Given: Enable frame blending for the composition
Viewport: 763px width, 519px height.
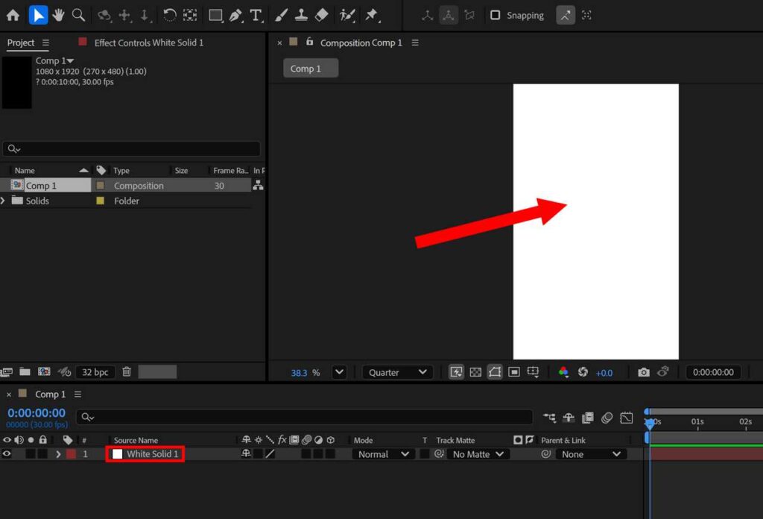Looking at the screenshot, I should point(588,418).
